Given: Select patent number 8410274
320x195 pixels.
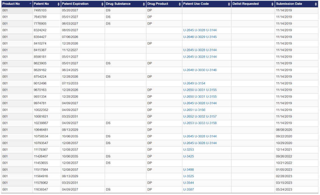Looking at the screenshot, I should click(40, 43).
